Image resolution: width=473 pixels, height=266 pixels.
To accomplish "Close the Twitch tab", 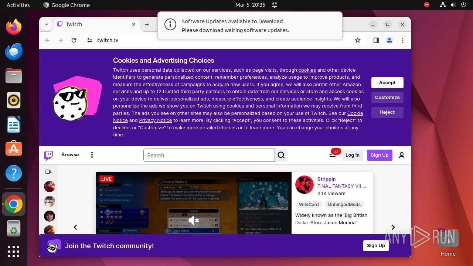I will (x=134, y=24).
